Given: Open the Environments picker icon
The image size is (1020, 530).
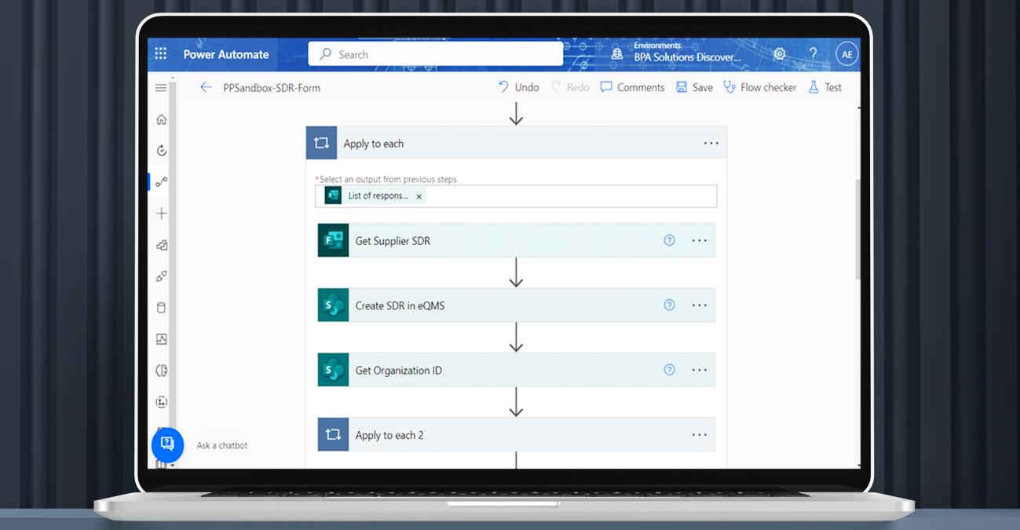Looking at the screenshot, I should tap(617, 54).
